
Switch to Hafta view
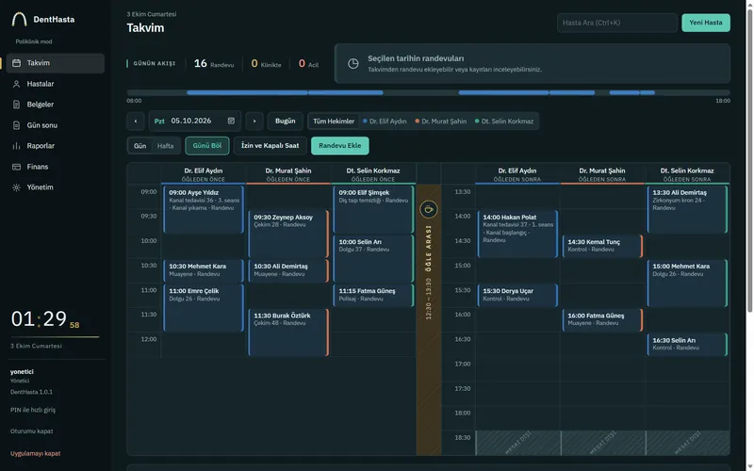pyautogui.click(x=166, y=146)
